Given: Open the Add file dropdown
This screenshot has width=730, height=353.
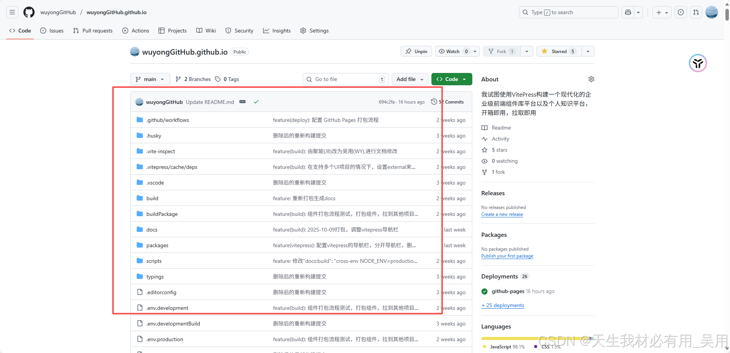Looking at the screenshot, I should tap(409, 79).
